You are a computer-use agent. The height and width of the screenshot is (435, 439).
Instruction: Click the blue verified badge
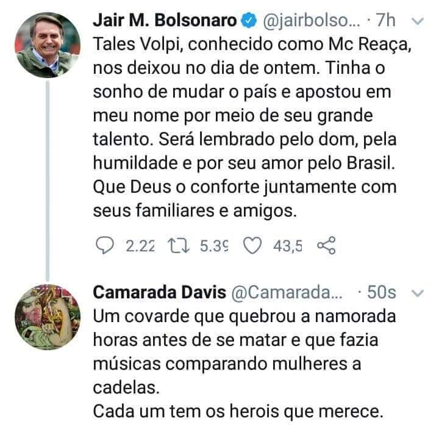click(x=248, y=20)
